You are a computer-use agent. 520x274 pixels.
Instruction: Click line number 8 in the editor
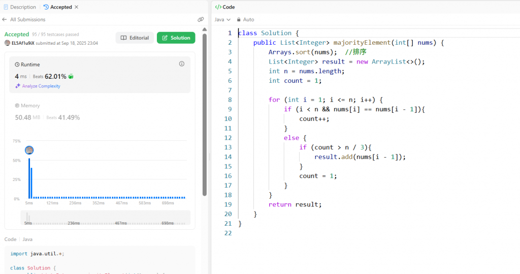point(230,100)
